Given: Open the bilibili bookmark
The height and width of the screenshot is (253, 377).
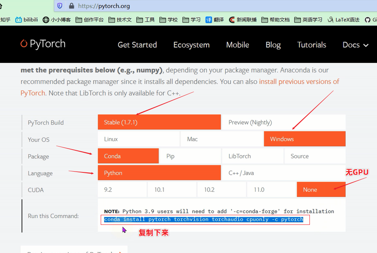Looking at the screenshot, I should 27,20.
